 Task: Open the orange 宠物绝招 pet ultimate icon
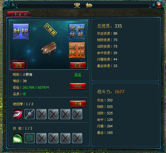coord(77,50)
